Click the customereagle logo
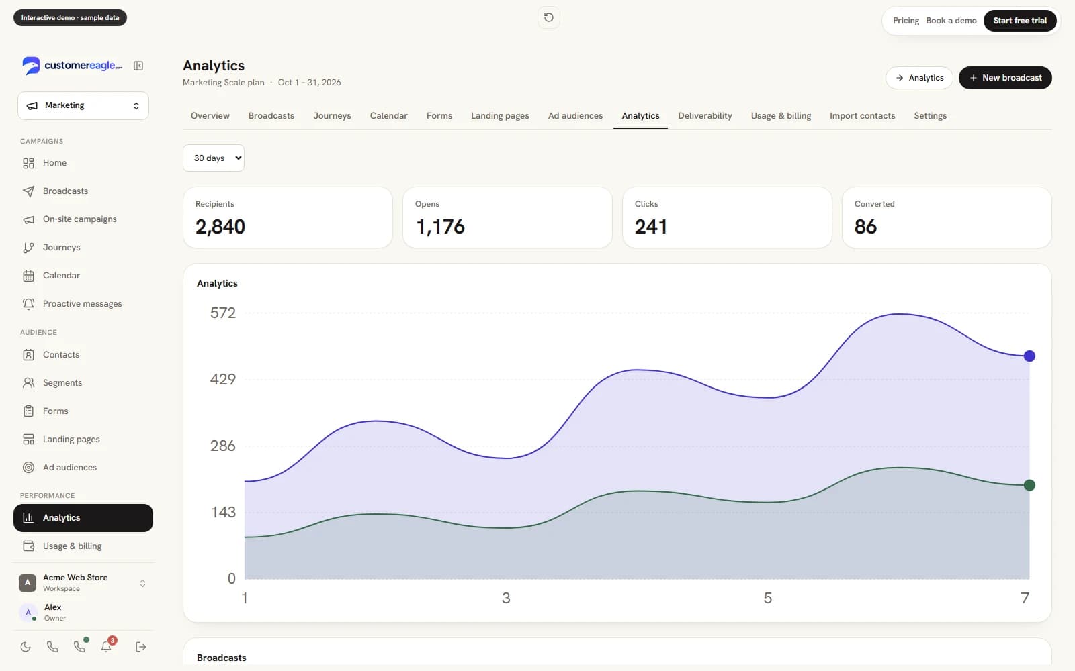 coord(73,66)
